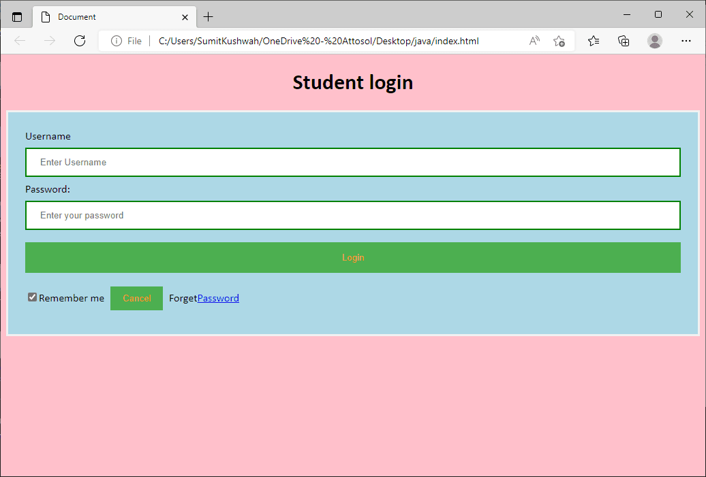Click the back navigation arrow
Screen dimensions: 706x477
tap(20, 41)
